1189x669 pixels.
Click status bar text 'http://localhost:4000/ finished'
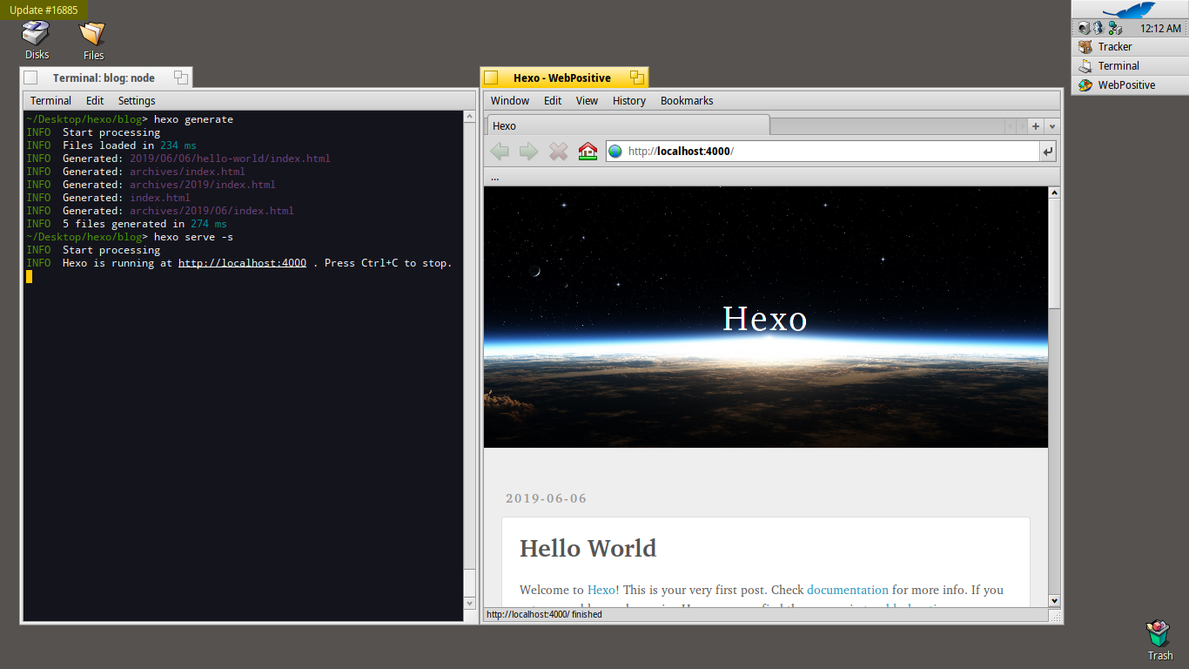tap(544, 614)
